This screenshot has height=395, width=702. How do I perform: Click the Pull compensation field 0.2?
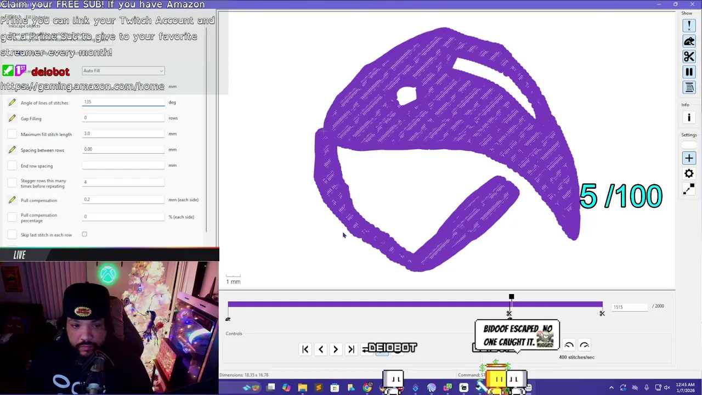[x=123, y=200]
